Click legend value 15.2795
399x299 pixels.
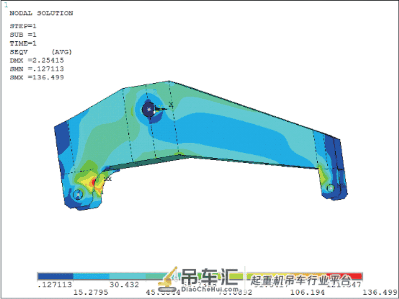coord(91,292)
